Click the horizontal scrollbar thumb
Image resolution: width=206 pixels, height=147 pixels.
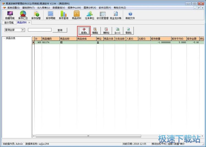coord(88,136)
